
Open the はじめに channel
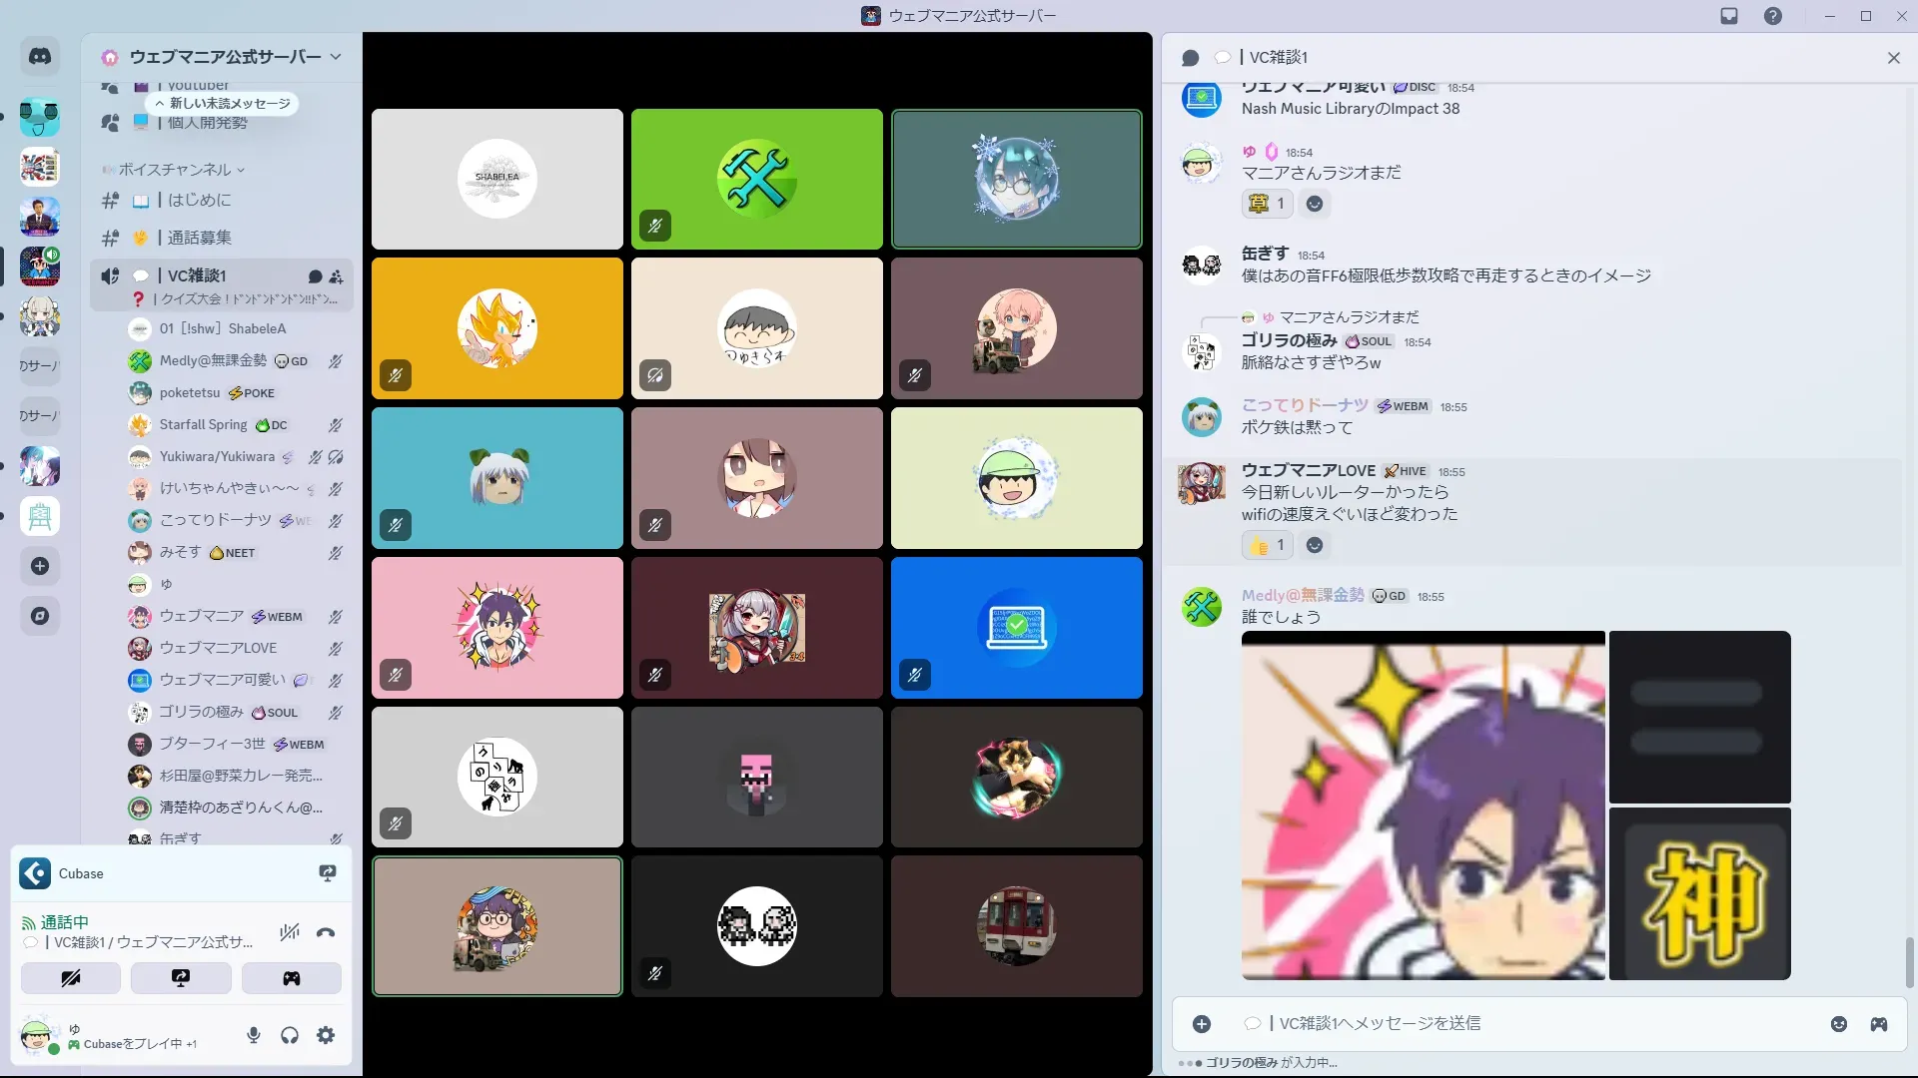(200, 200)
